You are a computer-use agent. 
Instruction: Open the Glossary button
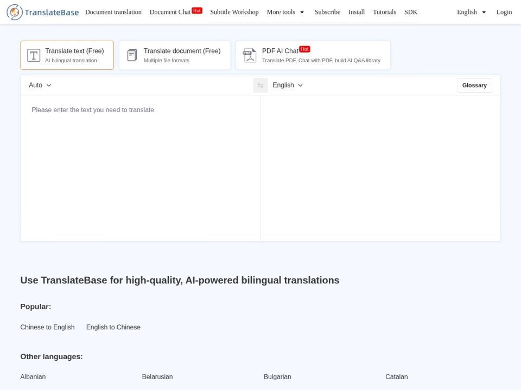point(474,85)
